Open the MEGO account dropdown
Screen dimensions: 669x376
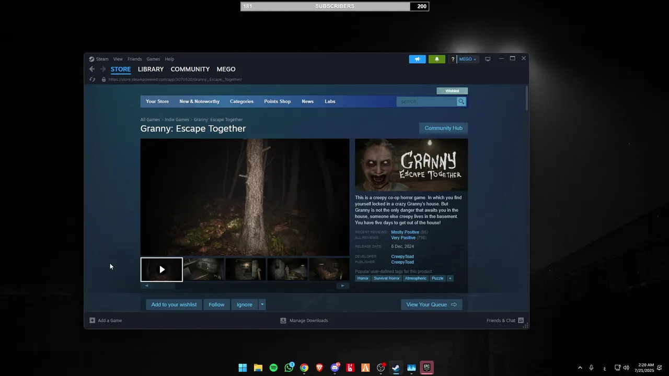[468, 59]
